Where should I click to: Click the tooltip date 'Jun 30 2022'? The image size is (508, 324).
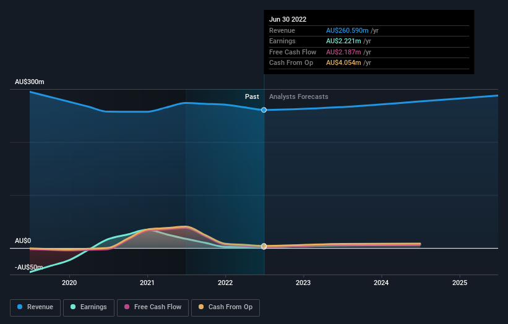click(x=288, y=19)
